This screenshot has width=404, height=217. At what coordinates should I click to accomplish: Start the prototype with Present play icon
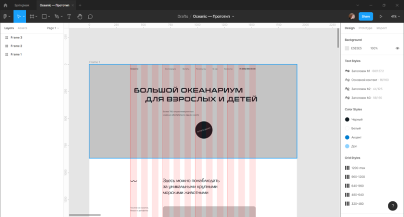pyautogui.click(x=381, y=17)
